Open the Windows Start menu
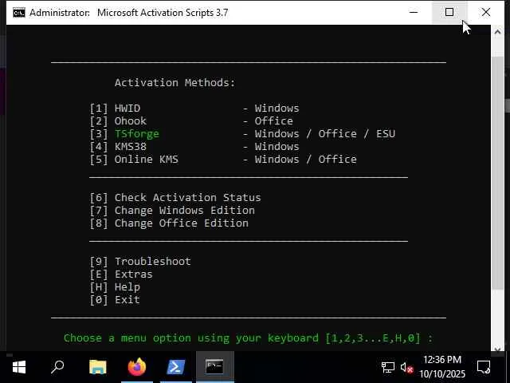510x383 pixels. (19, 367)
